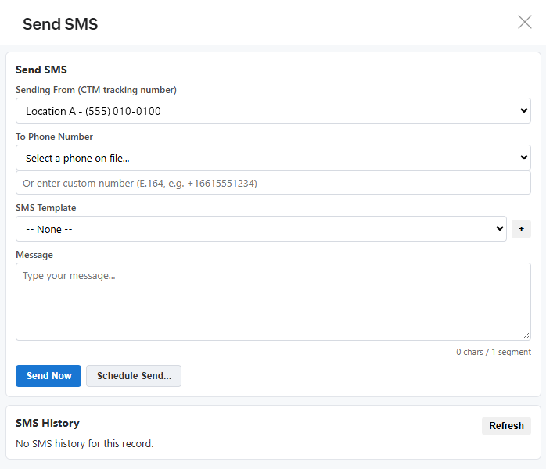
Task: Open the Select a phone on file dropdown
Action: (273, 158)
